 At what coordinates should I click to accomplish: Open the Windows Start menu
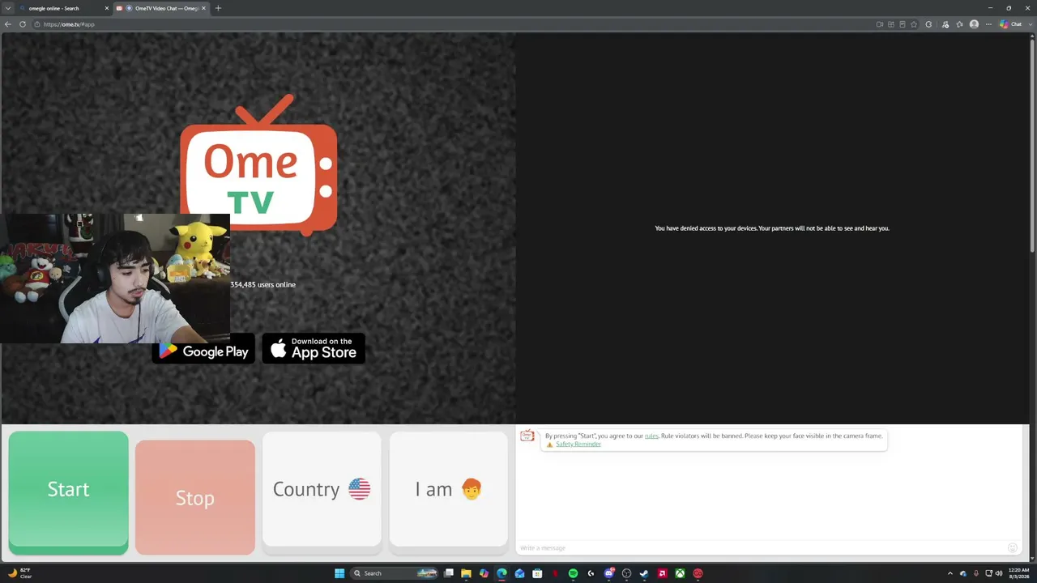click(x=339, y=573)
